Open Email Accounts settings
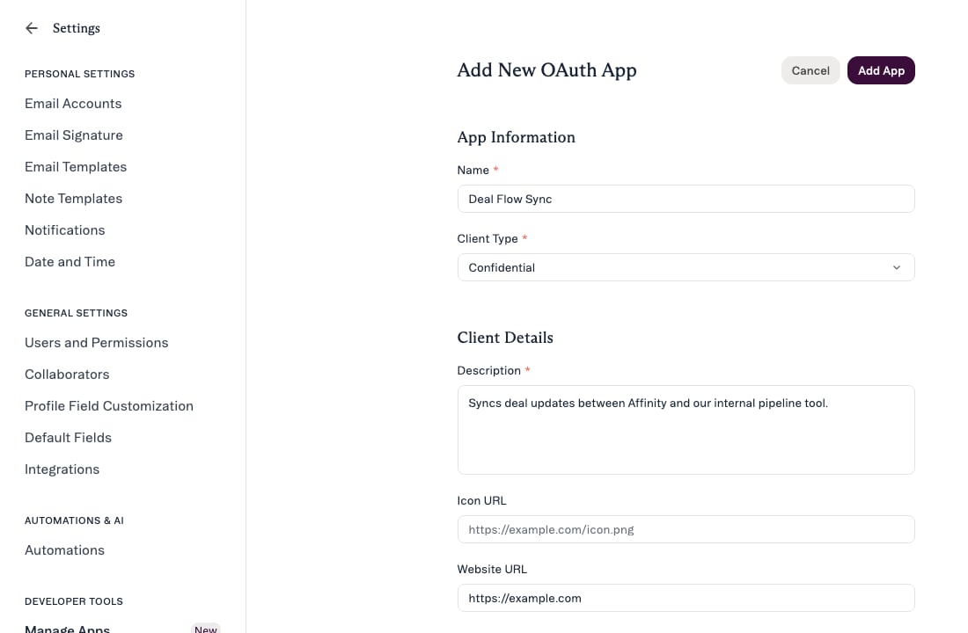The width and height of the screenshot is (968, 633). (x=73, y=104)
